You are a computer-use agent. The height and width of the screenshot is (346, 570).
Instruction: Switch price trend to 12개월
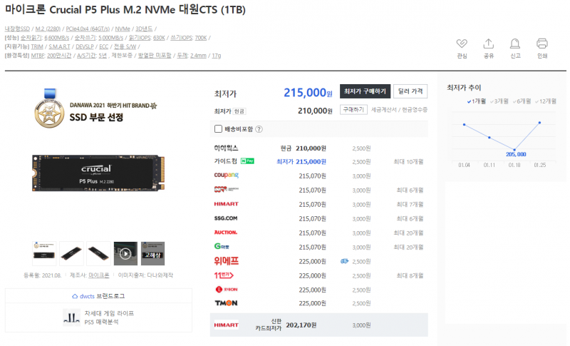[x=546, y=101]
